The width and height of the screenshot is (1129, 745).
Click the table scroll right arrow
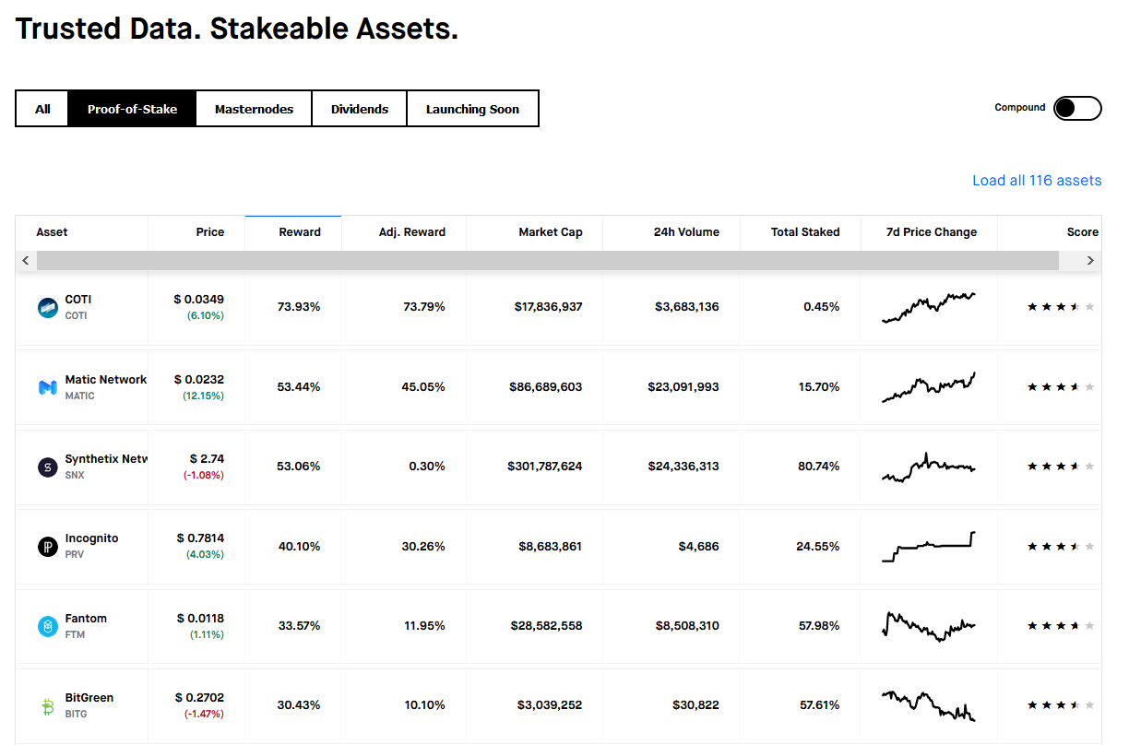[x=1090, y=261]
